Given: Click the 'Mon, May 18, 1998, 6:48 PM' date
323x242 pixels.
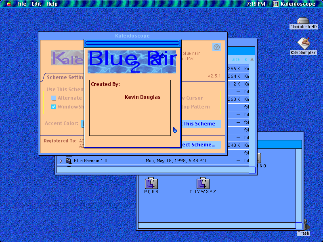Looking at the screenshot, I should 176,161.
